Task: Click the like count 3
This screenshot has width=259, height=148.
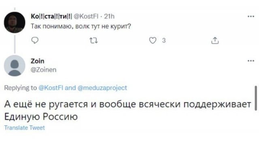Action: coord(163,40)
